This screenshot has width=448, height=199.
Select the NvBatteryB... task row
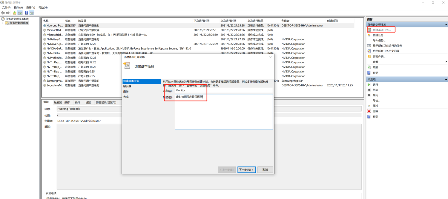[198, 39]
